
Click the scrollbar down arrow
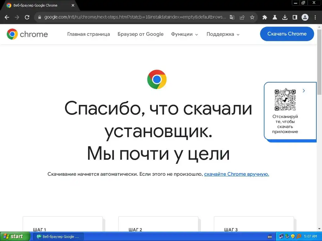click(319, 229)
